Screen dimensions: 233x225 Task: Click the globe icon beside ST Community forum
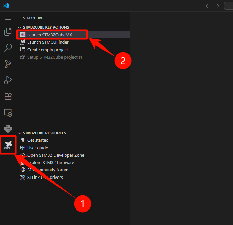[x=23, y=170]
